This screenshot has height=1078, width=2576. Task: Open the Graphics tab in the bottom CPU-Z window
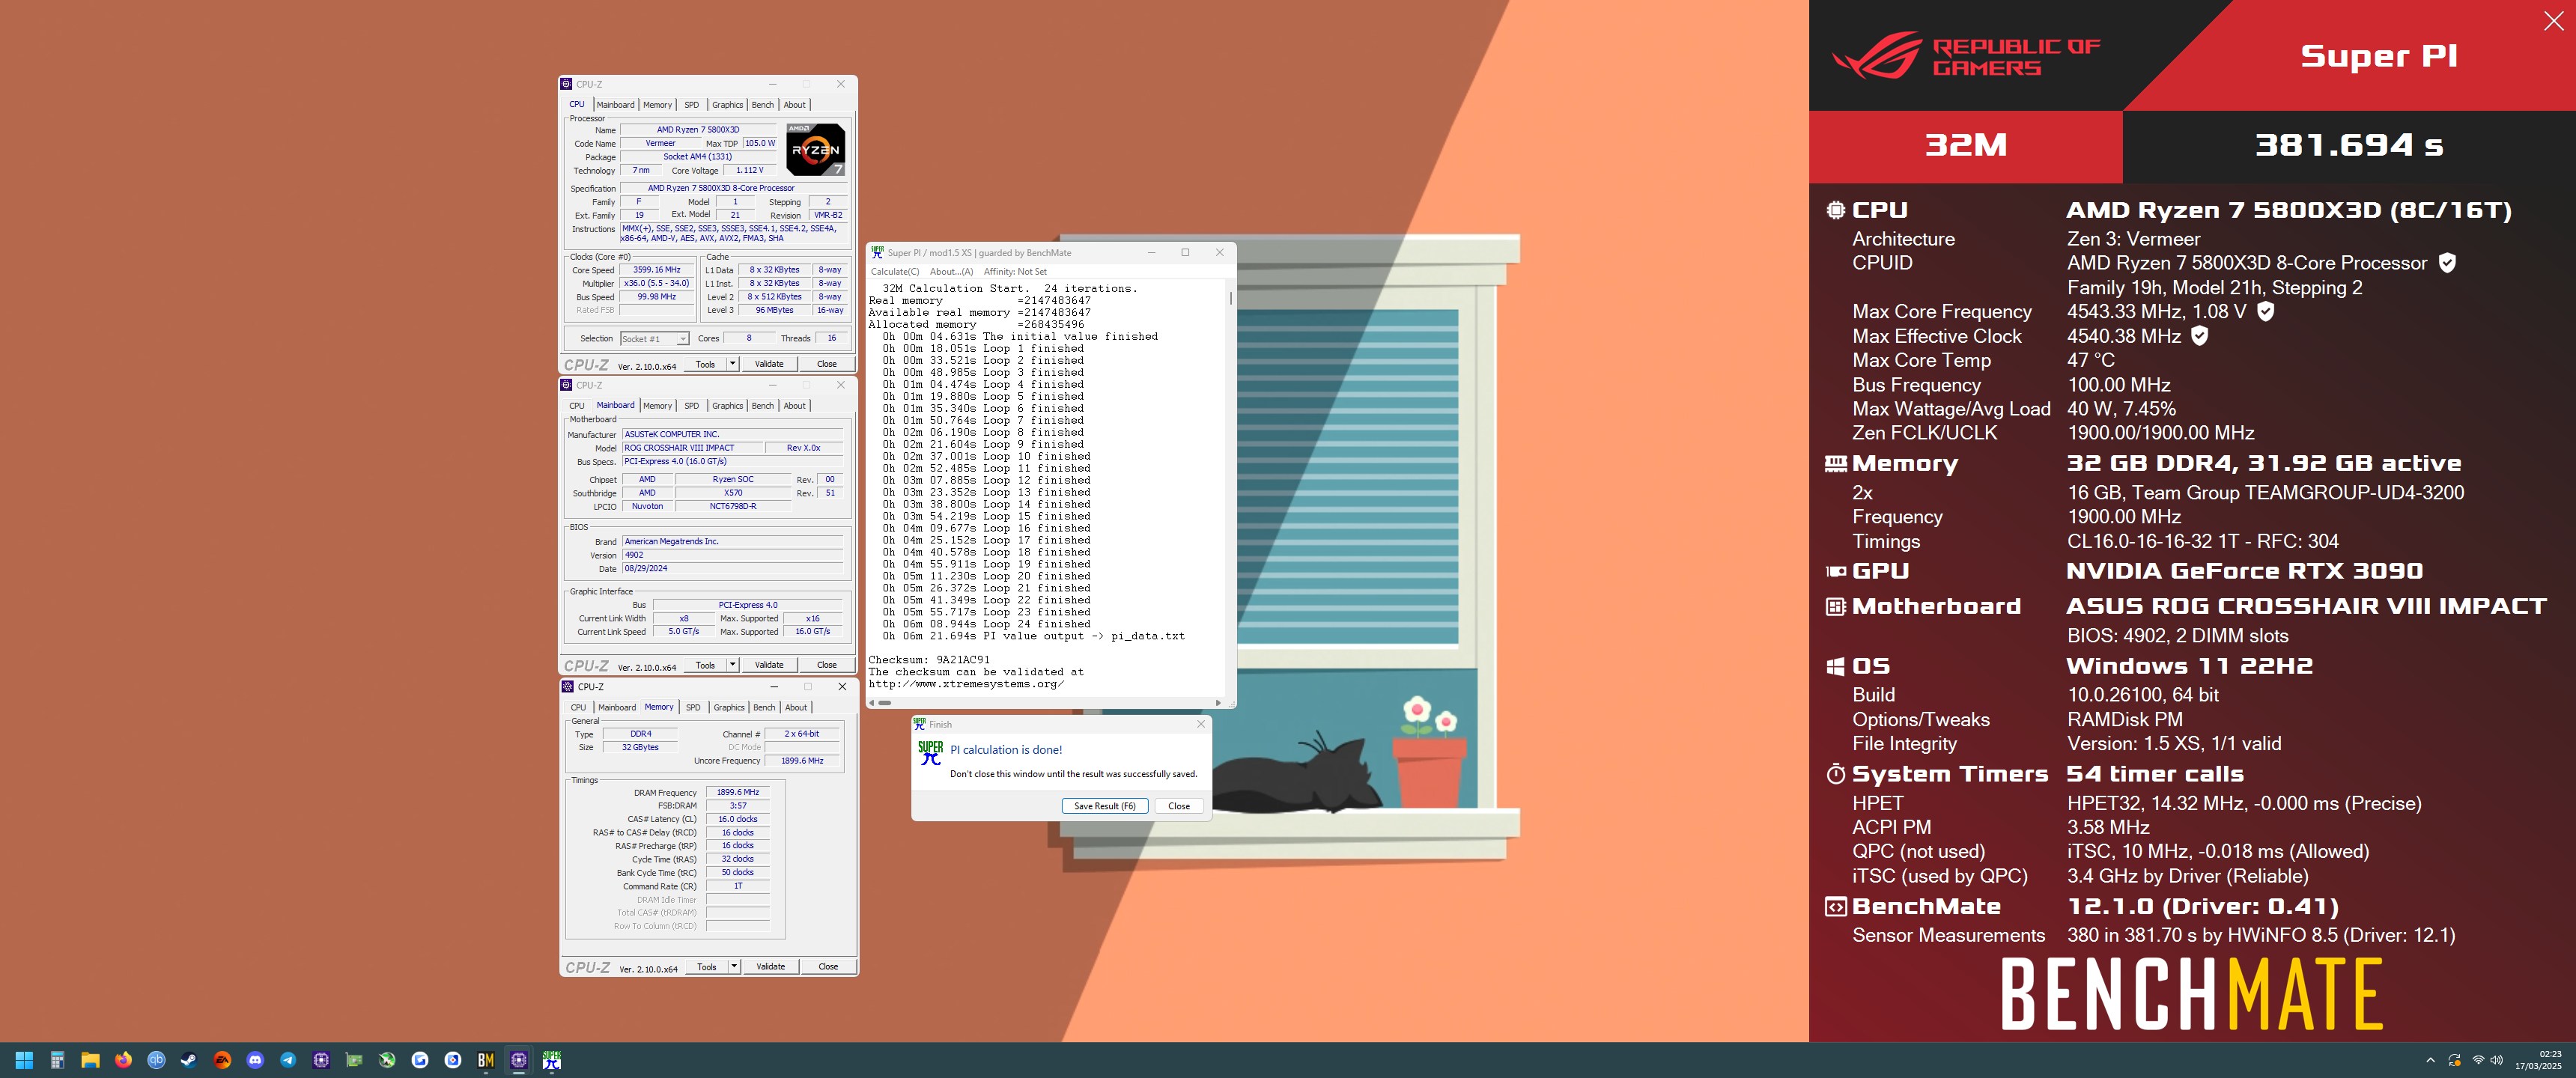pos(729,708)
